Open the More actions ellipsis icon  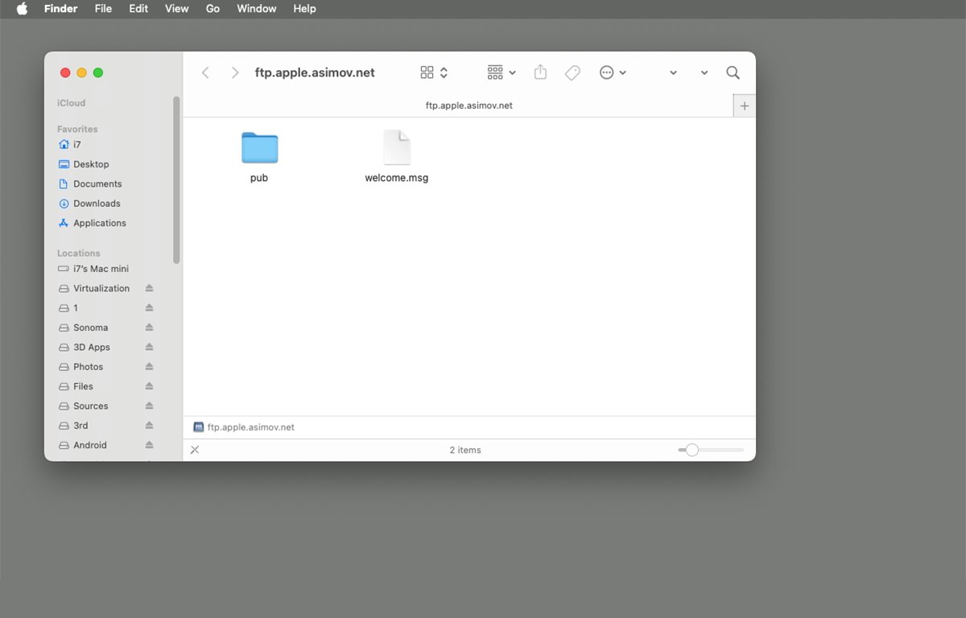pos(608,72)
